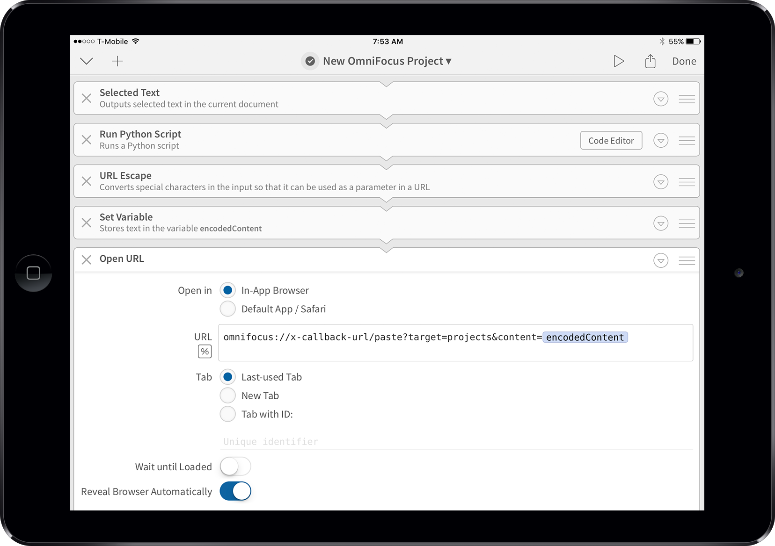Select Last-used Tab radio option
The height and width of the screenshot is (546, 775).
point(227,377)
